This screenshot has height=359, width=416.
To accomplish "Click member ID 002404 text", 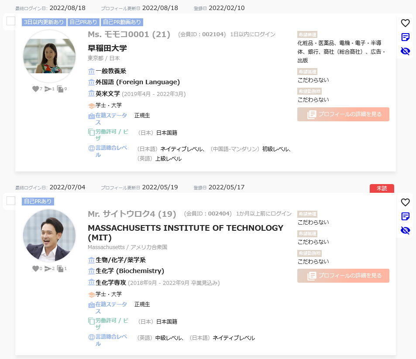I will click(208, 214).
